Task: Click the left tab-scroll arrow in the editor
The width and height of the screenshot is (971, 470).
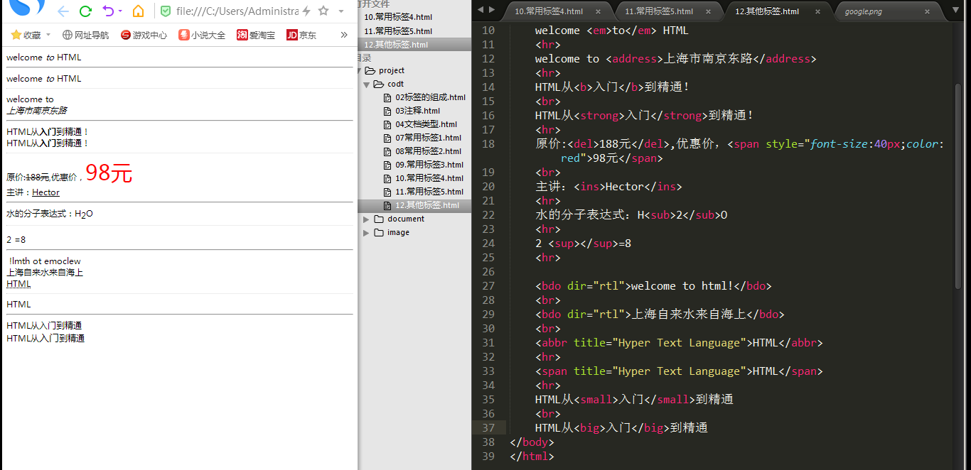Action: (x=481, y=10)
